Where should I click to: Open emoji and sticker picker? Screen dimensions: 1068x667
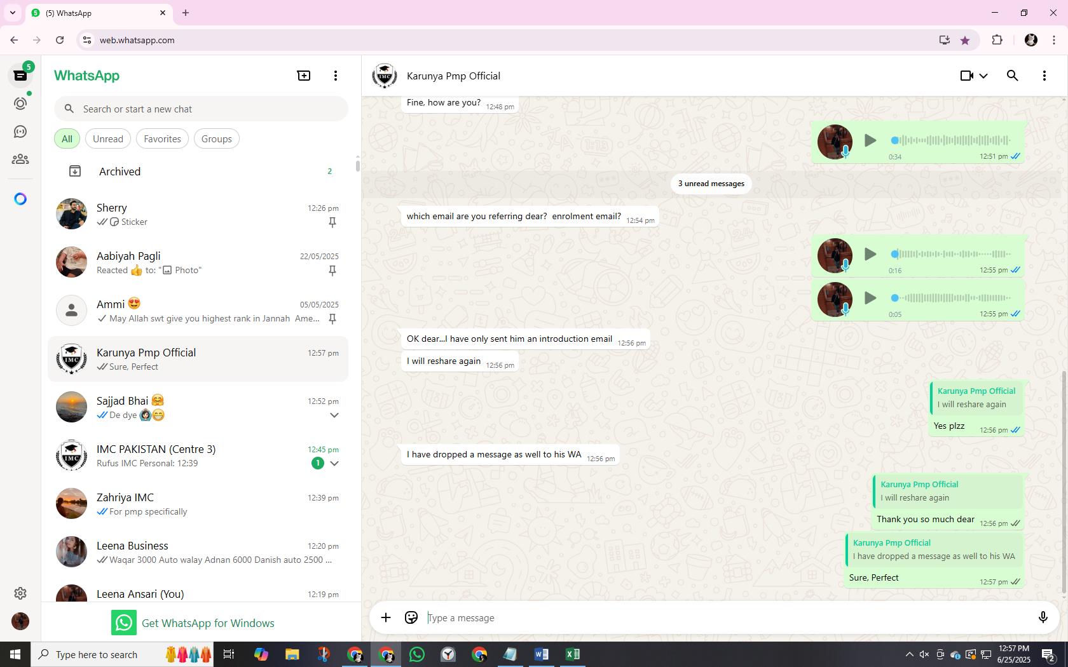(411, 617)
